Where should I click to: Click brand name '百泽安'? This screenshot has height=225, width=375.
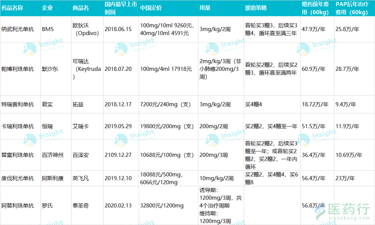pyautogui.click(x=81, y=155)
